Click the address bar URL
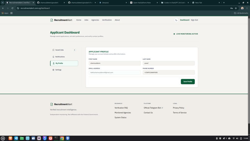 tap(35, 8)
